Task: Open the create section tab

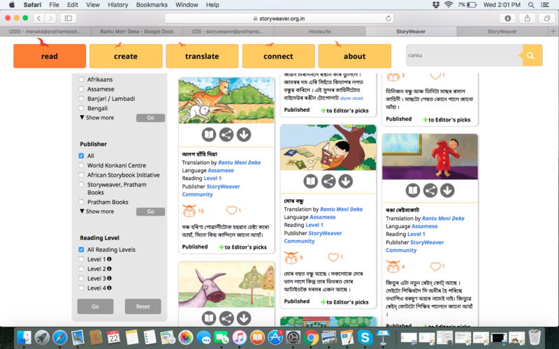Action: click(x=126, y=56)
